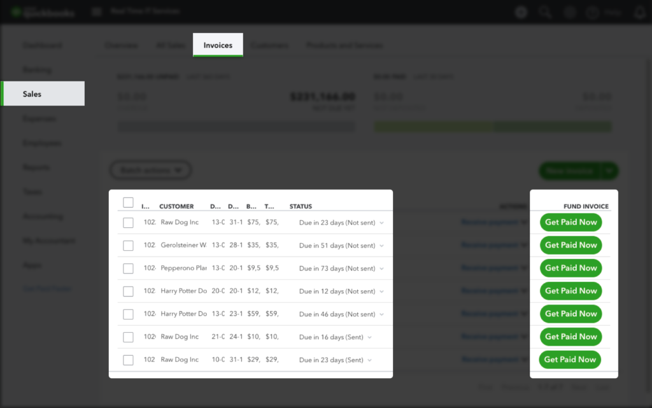Tick the select-all checkbox in table header
The width and height of the screenshot is (652, 408).
pyautogui.click(x=128, y=202)
